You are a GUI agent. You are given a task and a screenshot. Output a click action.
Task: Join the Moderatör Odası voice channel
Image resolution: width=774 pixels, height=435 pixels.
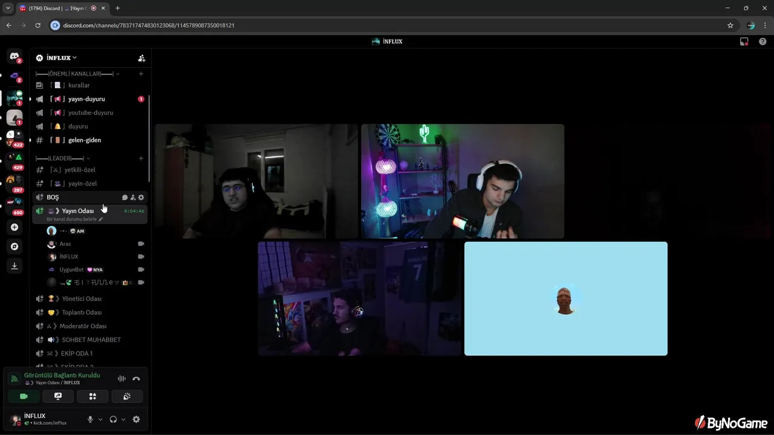click(89, 326)
